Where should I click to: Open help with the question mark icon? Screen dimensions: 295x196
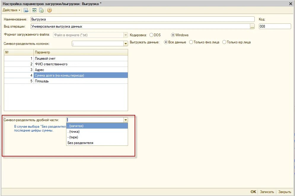pos(49,10)
